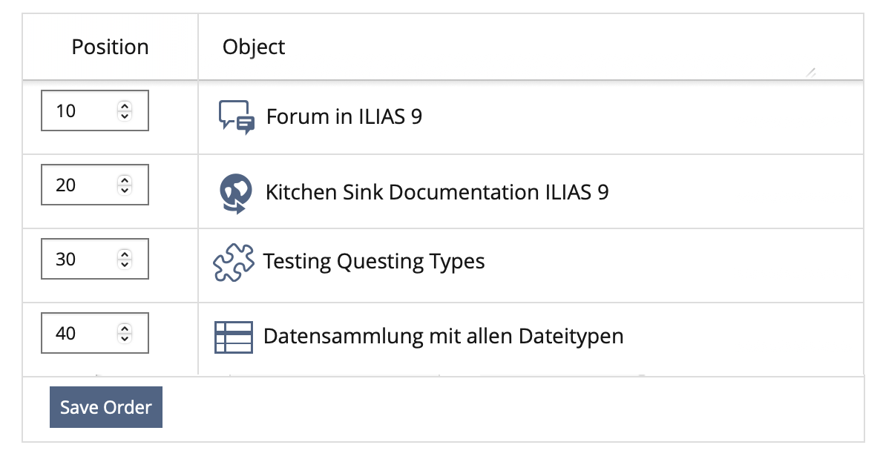Screen dimensions: 883x462
Task: Click the puzzle piece icon for Testing Questing Types
Action: pyautogui.click(x=233, y=263)
